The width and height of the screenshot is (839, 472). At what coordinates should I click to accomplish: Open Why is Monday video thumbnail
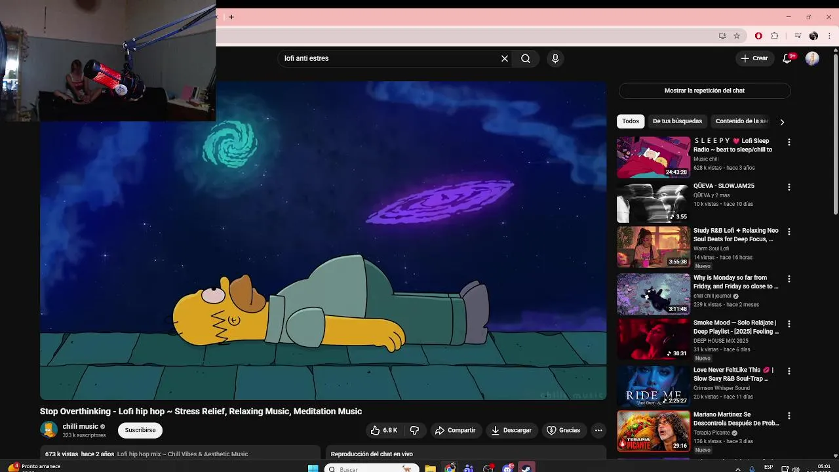coord(654,294)
